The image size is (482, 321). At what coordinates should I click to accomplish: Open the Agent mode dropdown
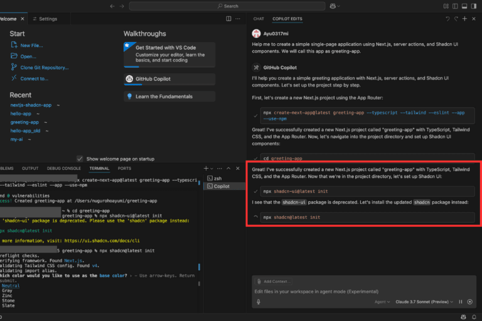(381, 302)
